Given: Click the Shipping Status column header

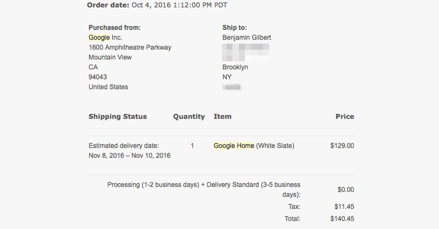Looking at the screenshot, I should [117, 117].
